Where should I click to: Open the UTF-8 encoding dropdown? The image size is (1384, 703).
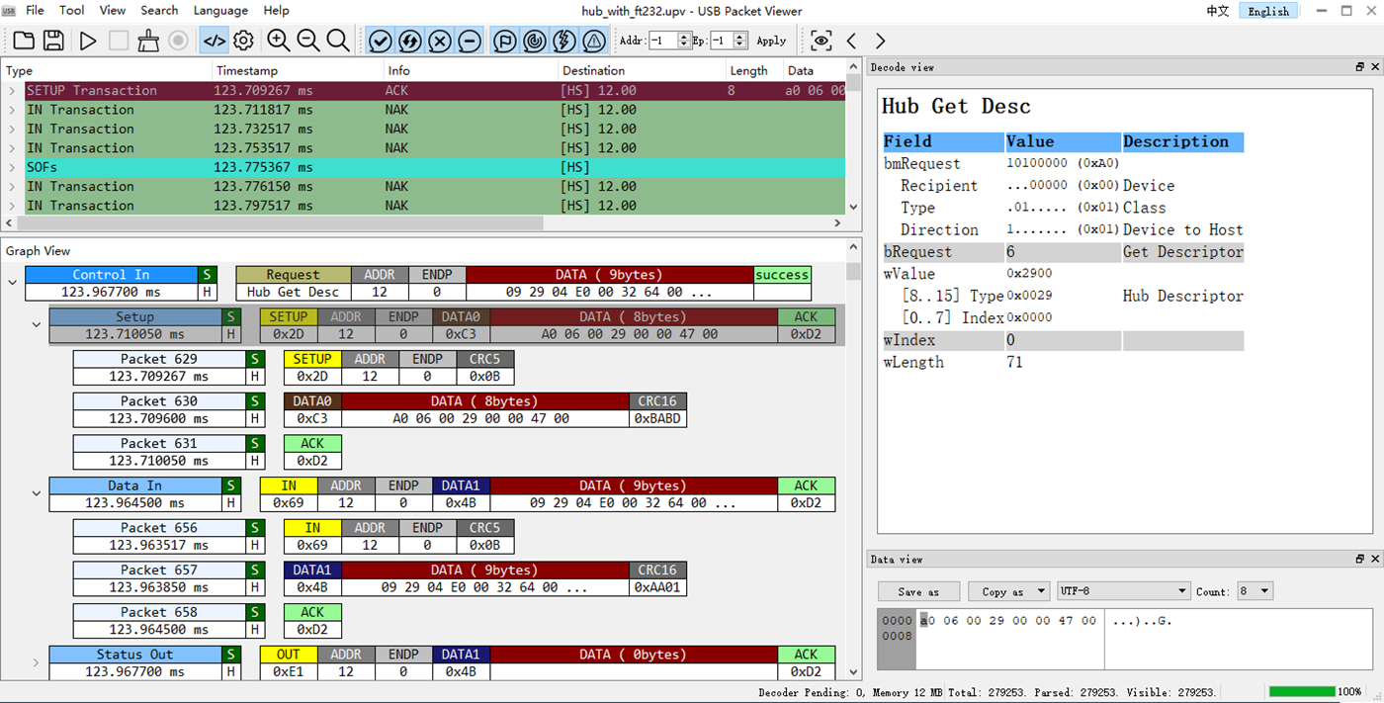tap(1123, 591)
